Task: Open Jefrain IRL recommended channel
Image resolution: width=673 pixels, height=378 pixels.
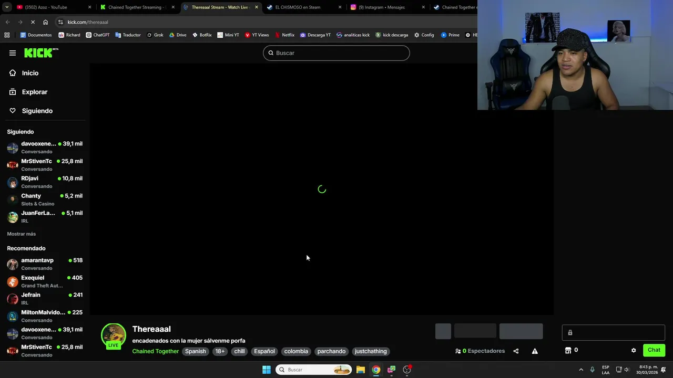Action: [45, 299]
